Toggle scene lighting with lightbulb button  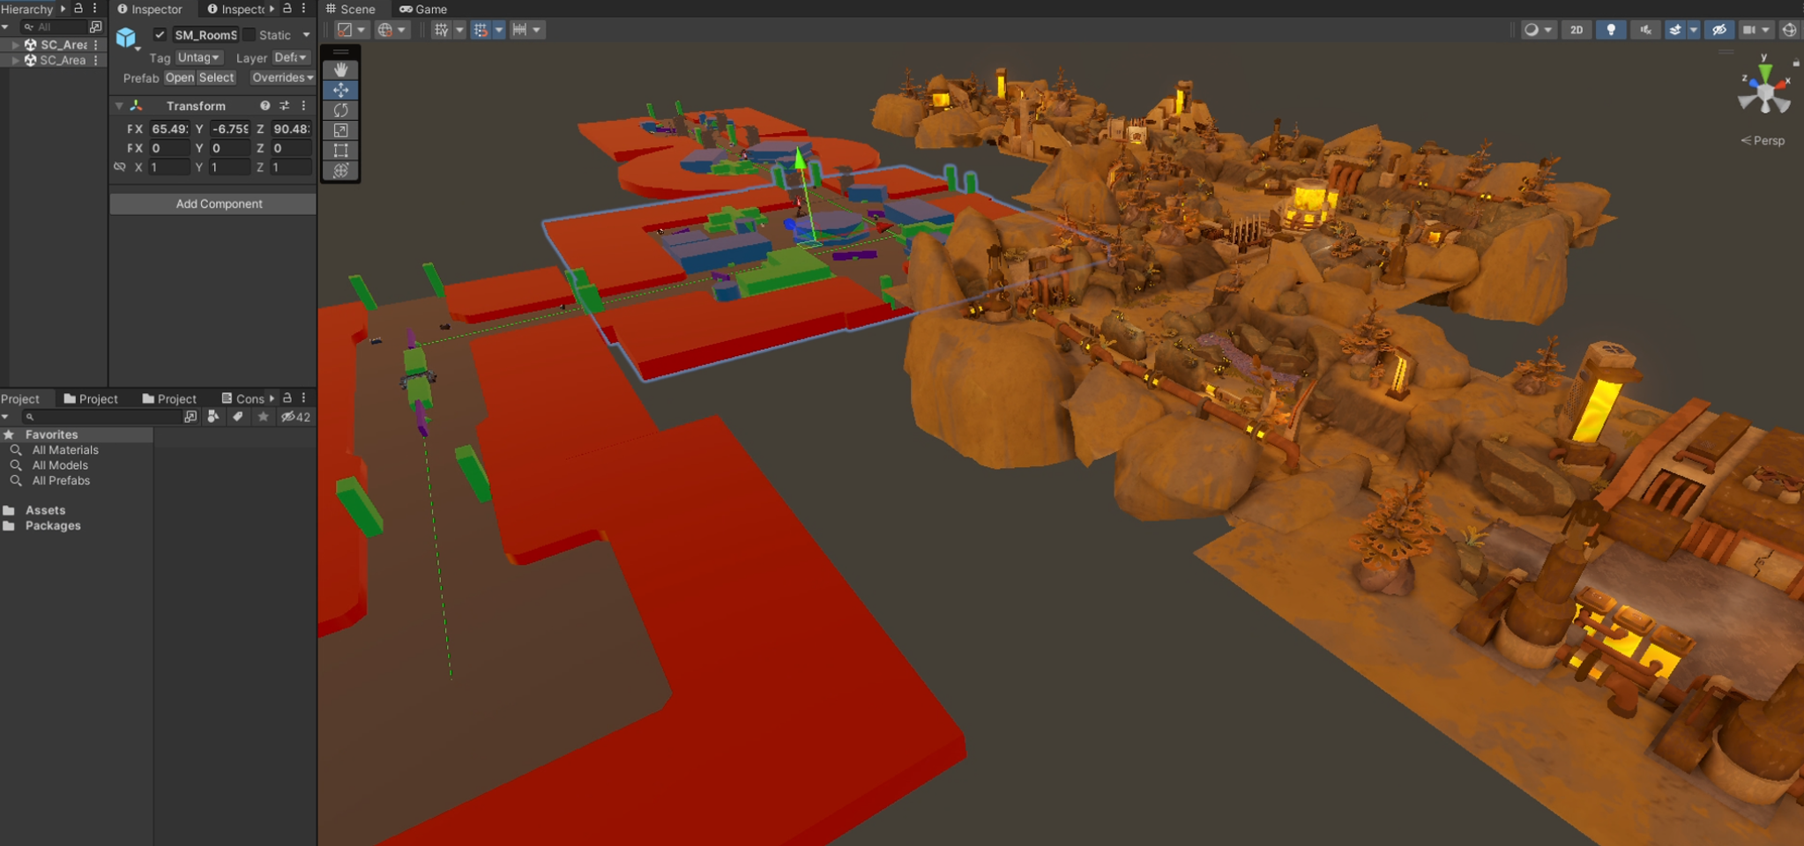(x=1611, y=30)
